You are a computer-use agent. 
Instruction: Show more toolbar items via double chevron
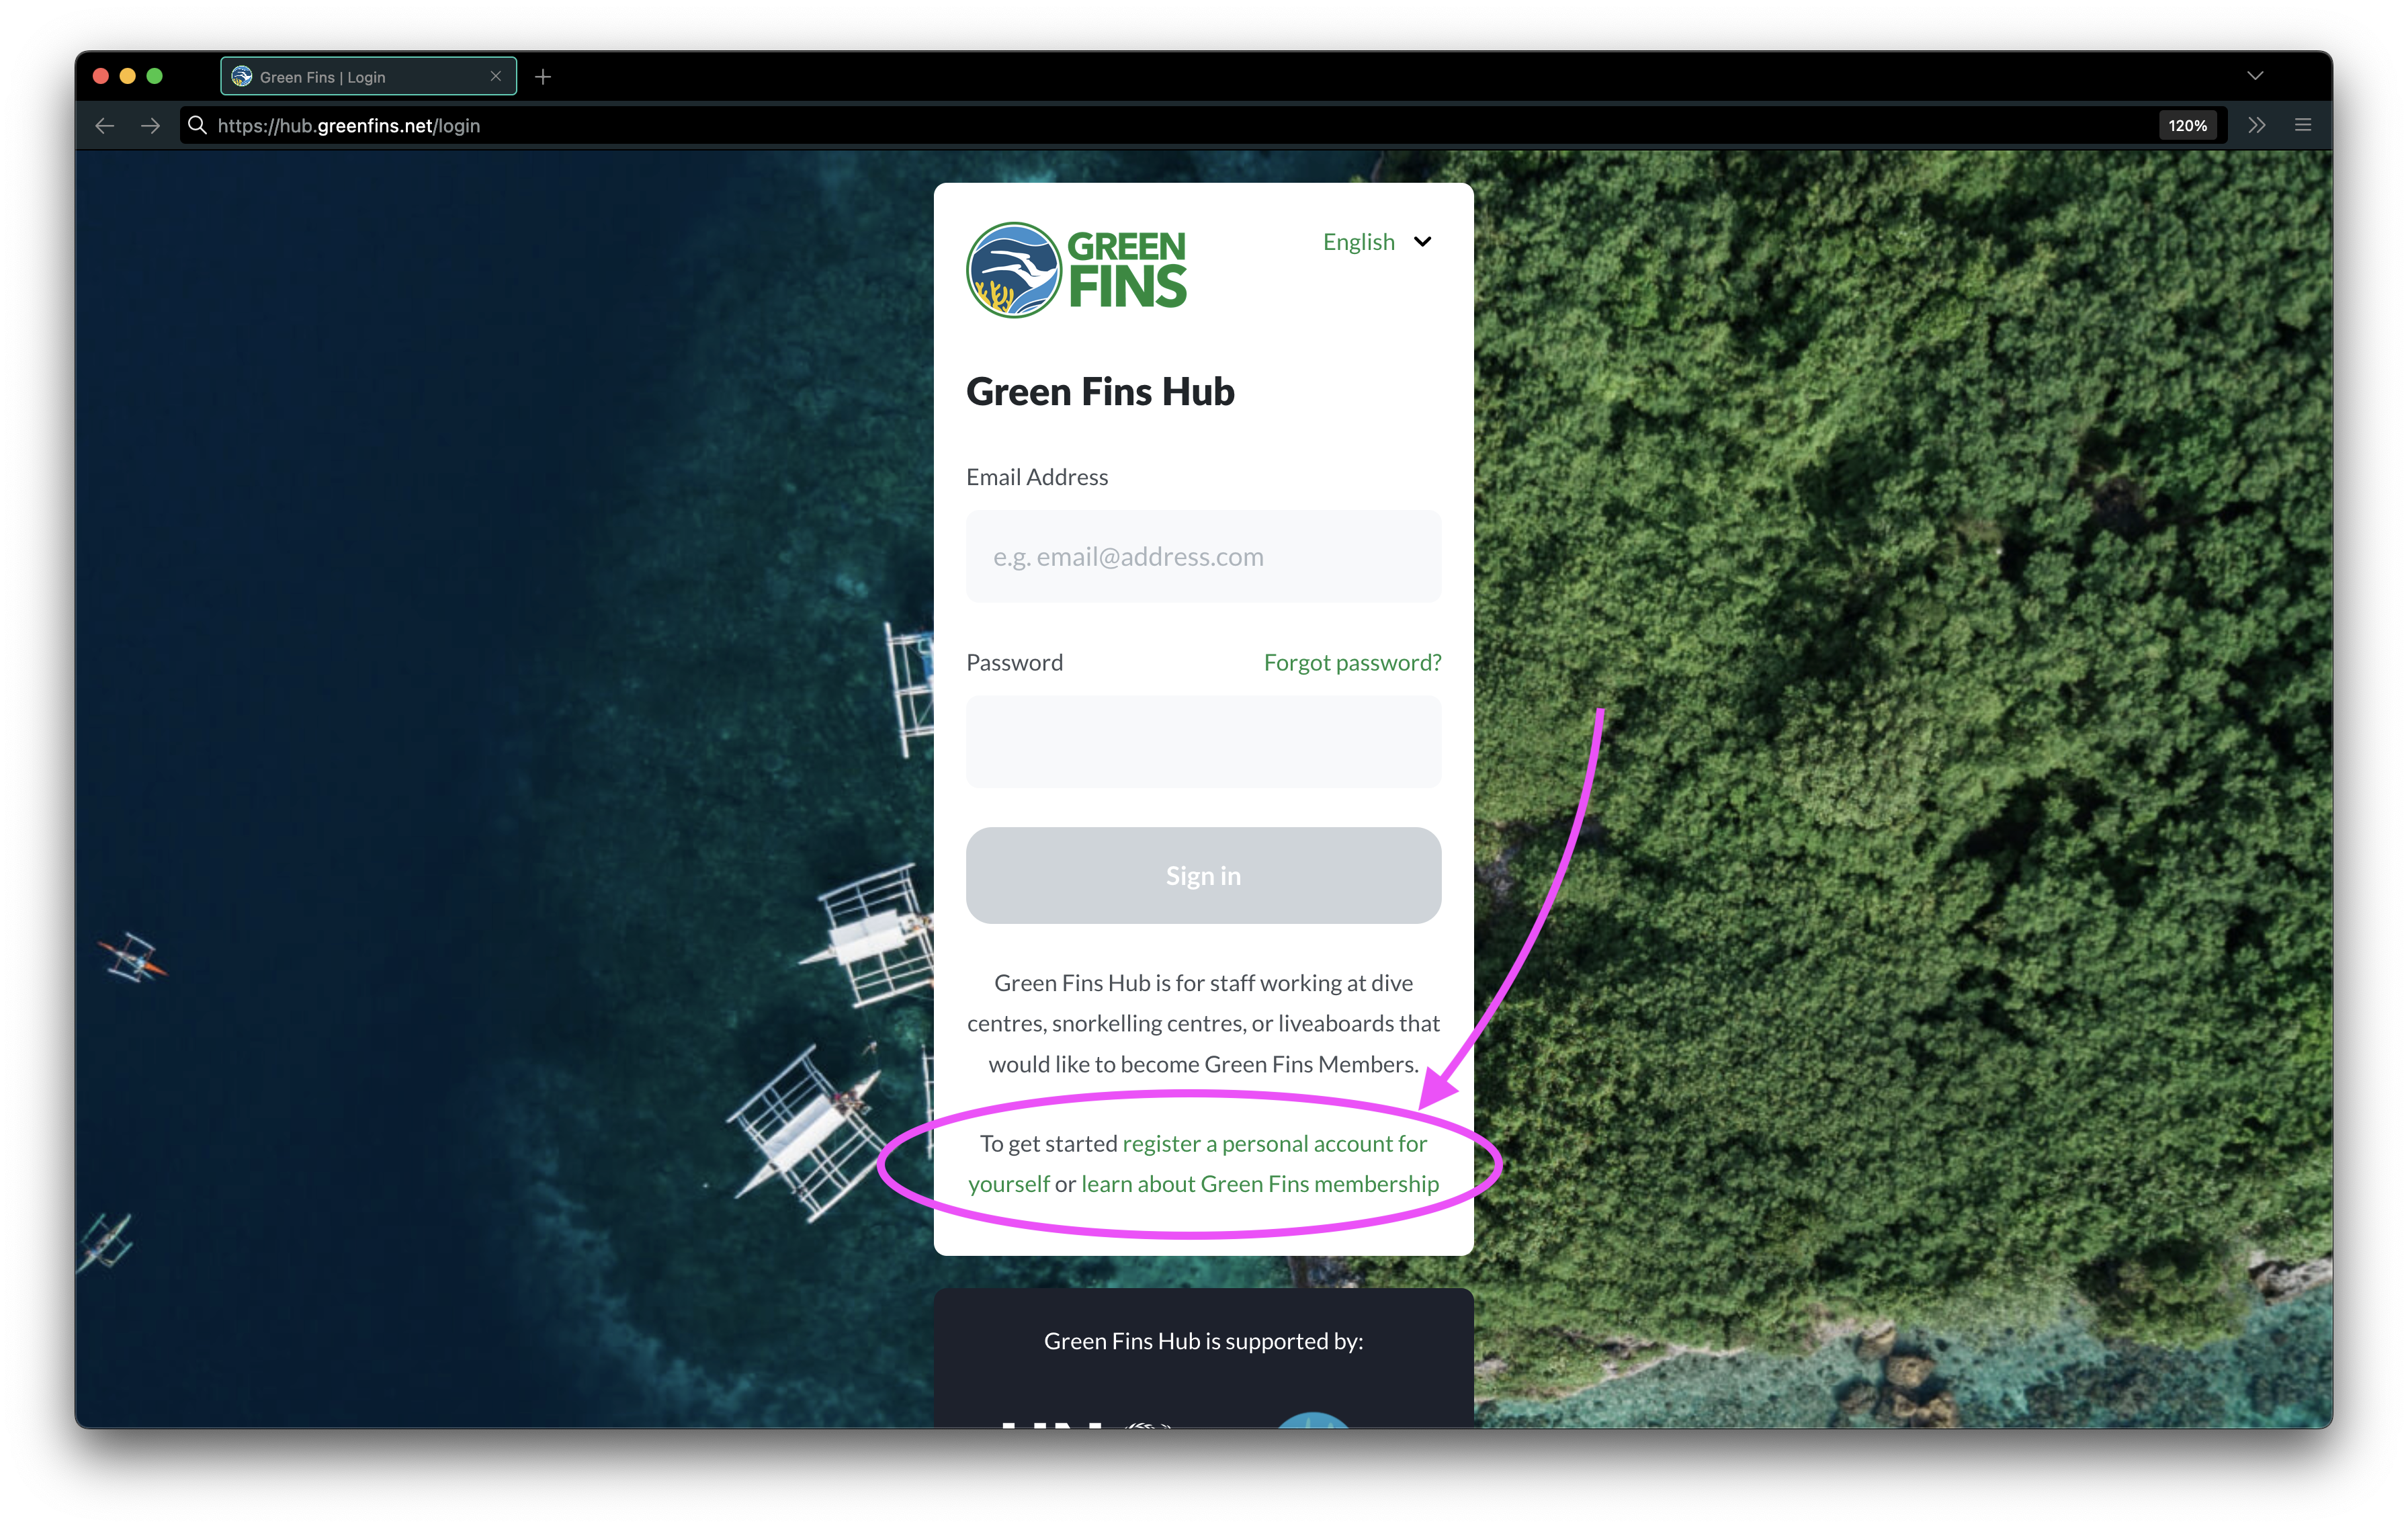click(2257, 125)
